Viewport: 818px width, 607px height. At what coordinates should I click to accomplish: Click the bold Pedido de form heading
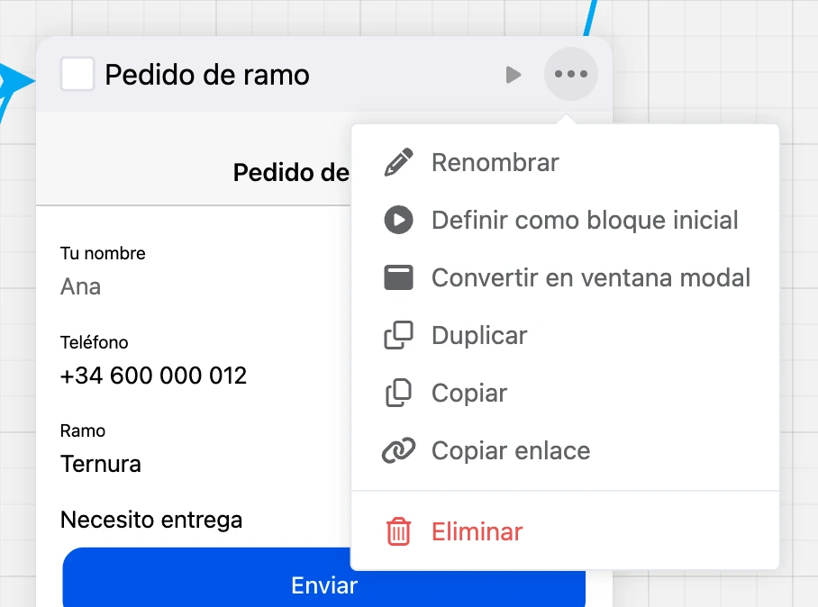(x=291, y=173)
